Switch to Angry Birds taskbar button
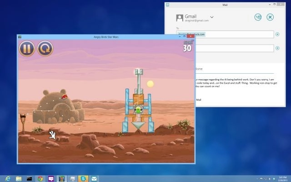This screenshot has height=182, width=291. click(x=62, y=179)
